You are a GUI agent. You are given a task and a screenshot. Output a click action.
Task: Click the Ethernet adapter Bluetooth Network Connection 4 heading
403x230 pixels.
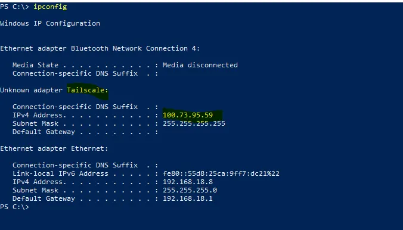tap(100, 48)
